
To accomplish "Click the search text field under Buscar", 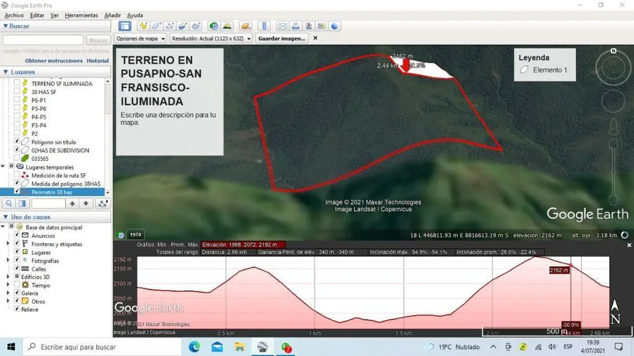I will click(43, 40).
